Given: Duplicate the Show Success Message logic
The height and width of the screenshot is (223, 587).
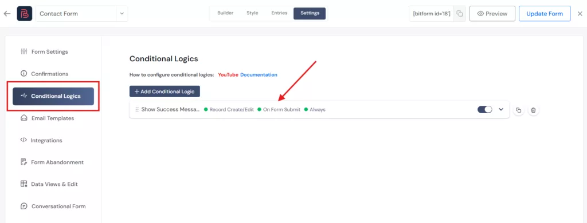Looking at the screenshot, I should [518, 110].
